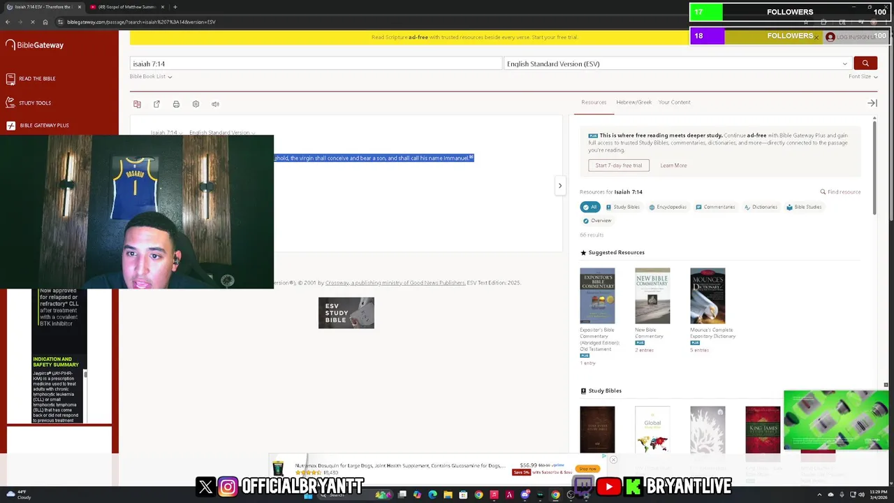Switch to the Resources tab
894x503 pixels.
594,102
